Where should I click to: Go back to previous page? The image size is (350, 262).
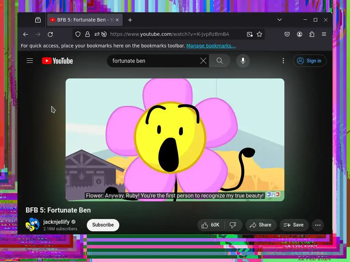pyautogui.click(x=26, y=34)
